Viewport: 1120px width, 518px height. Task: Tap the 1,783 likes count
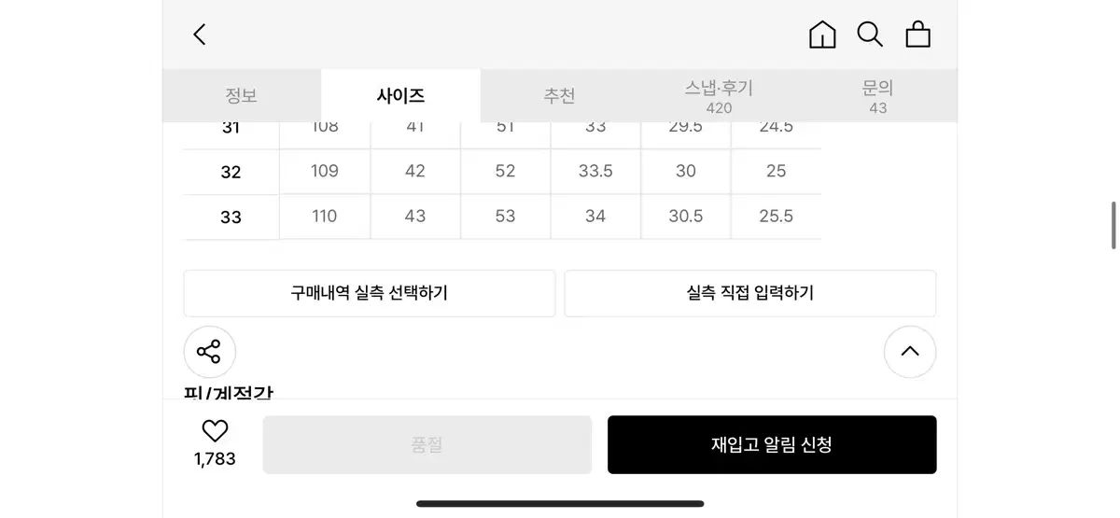pos(215,459)
